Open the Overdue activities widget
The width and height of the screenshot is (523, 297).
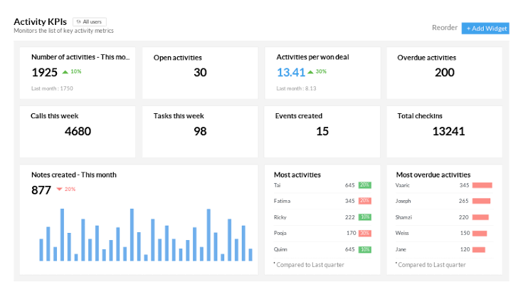tap(444, 72)
